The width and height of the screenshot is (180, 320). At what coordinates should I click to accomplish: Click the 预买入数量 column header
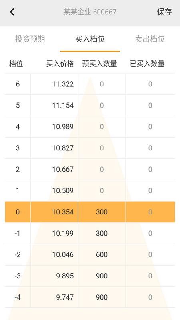coord(100,64)
